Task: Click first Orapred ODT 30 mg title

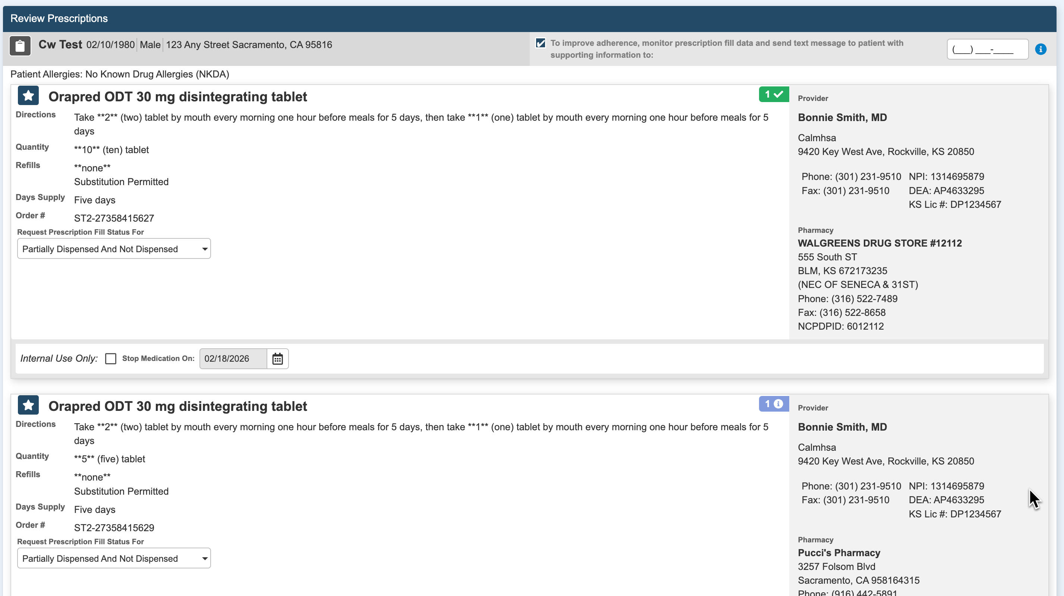Action: pos(177,96)
